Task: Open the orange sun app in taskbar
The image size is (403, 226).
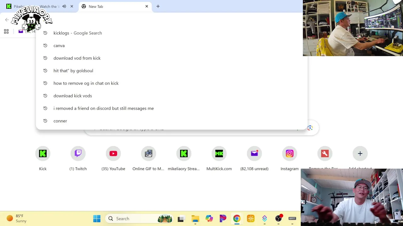Action: [x=251, y=218]
